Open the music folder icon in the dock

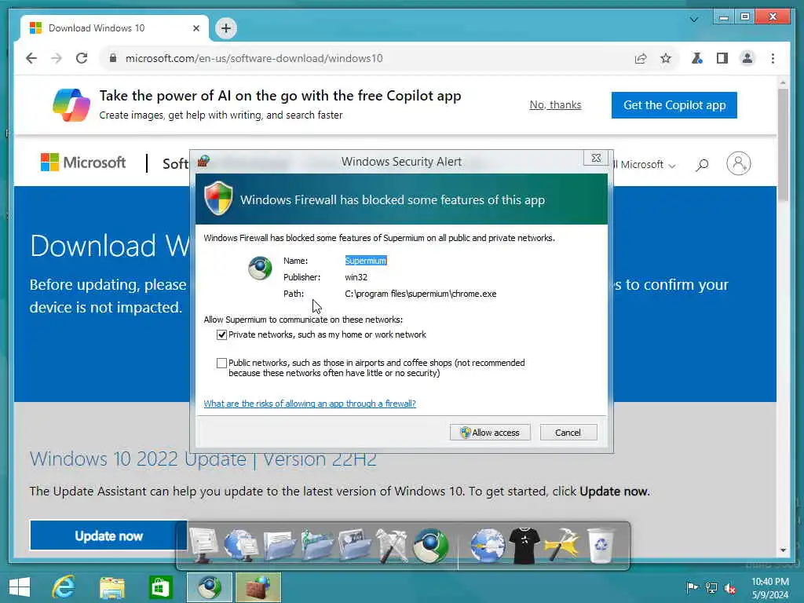pos(317,546)
